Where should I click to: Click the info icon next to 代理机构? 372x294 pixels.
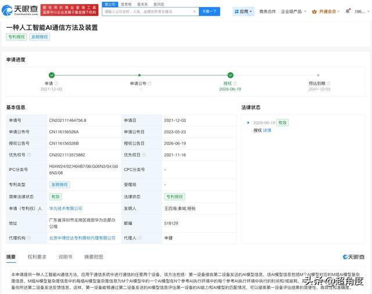[29, 238]
